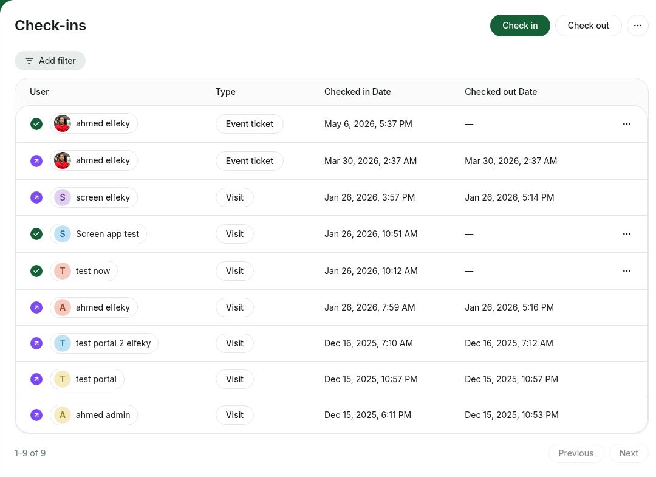Click the green checked-in status icon for May 6 row
Viewport: 656px width, 477px height.
[x=36, y=124]
